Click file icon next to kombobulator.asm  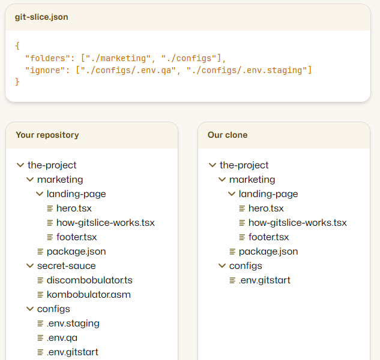(x=40, y=295)
